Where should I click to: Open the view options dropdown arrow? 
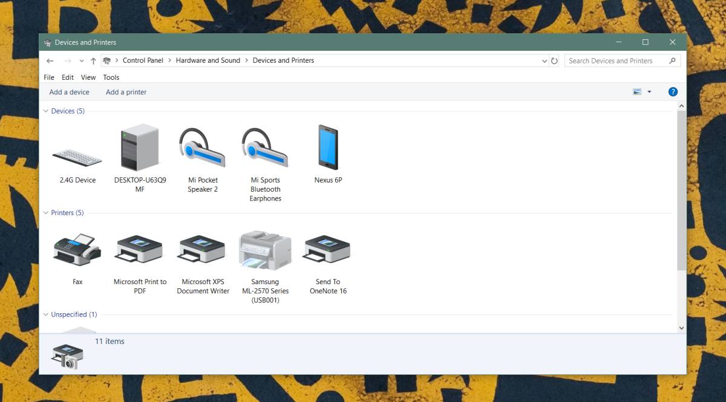650,91
